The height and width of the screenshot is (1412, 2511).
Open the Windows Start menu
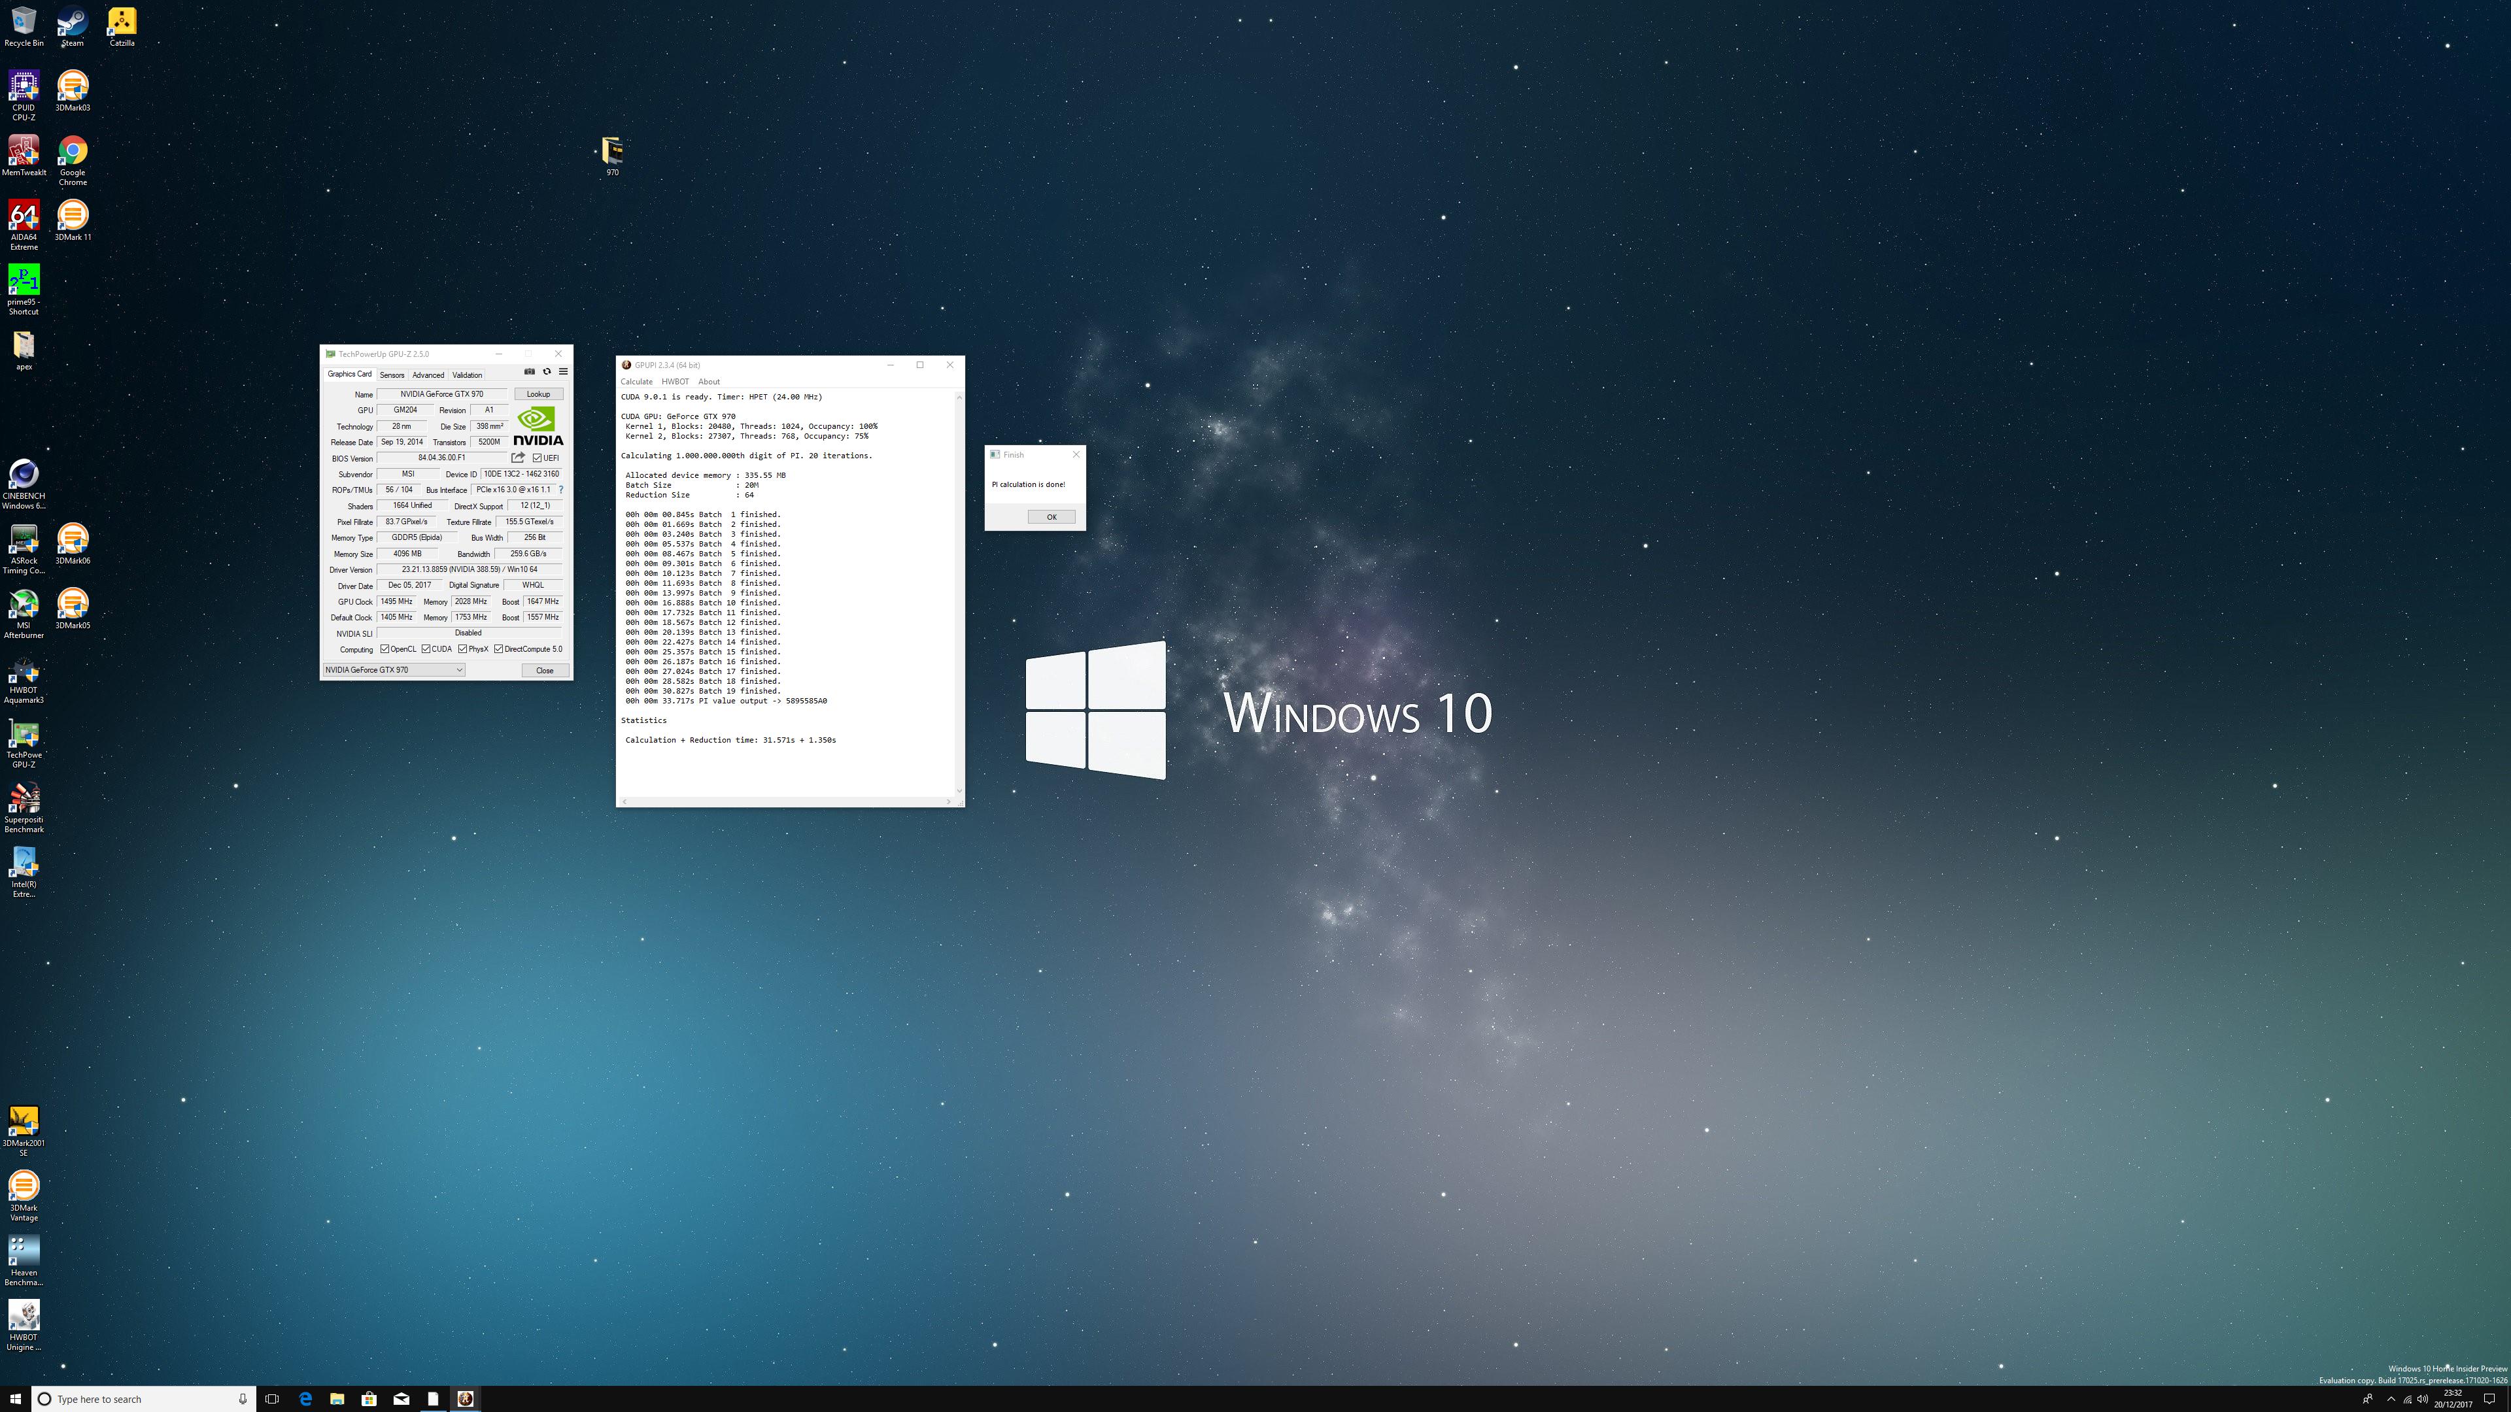16,1398
